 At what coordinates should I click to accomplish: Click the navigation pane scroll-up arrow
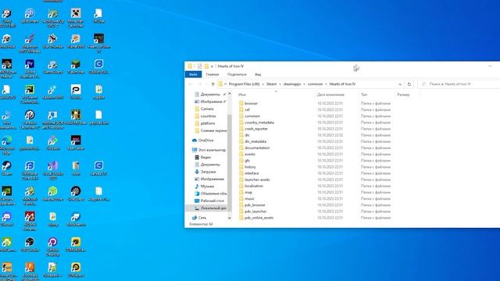(x=229, y=94)
